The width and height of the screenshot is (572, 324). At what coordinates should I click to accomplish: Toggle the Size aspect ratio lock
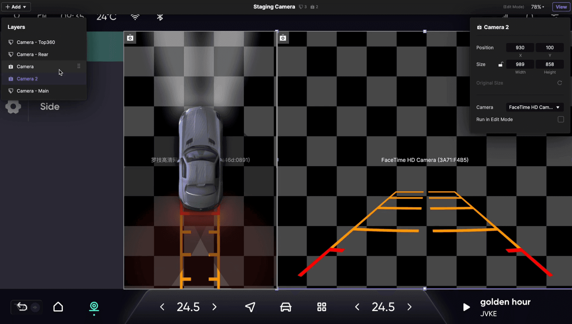click(x=500, y=64)
